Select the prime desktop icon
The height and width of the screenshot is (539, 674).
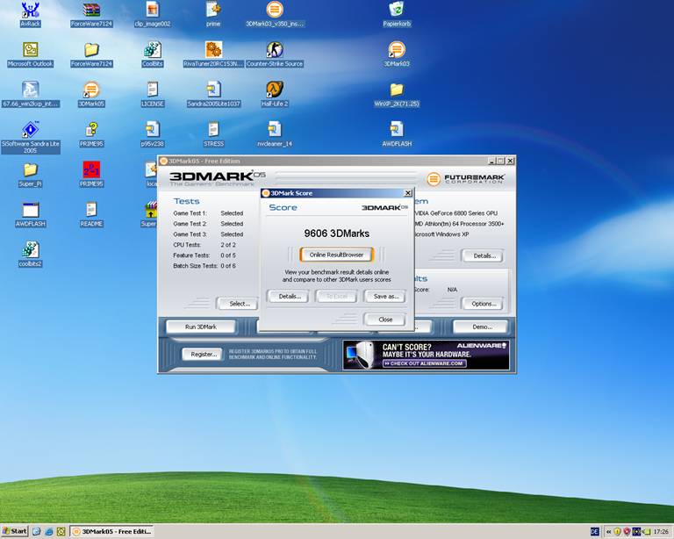pyautogui.click(x=213, y=14)
